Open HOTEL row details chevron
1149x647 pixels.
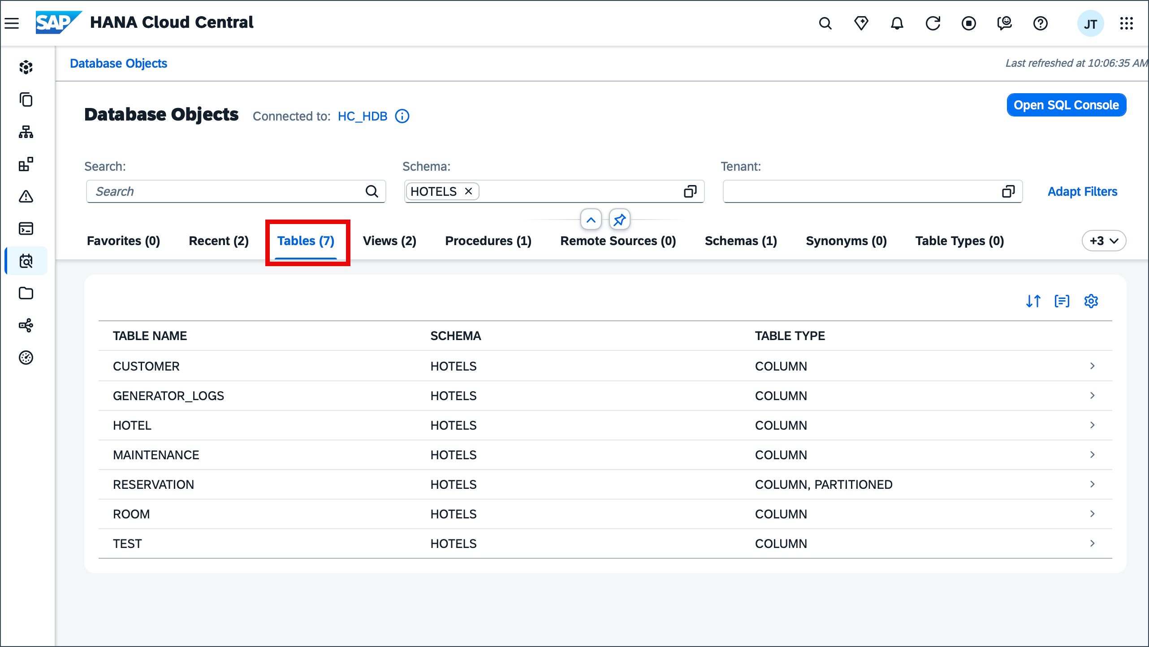point(1093,425)
